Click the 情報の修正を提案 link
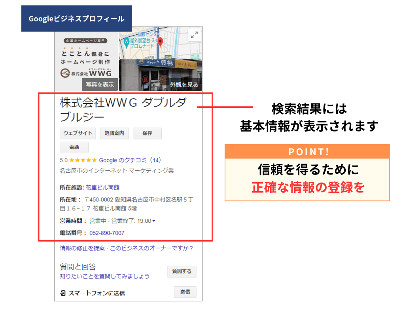Viewport: 405px width, 316px height. [82, 248]
